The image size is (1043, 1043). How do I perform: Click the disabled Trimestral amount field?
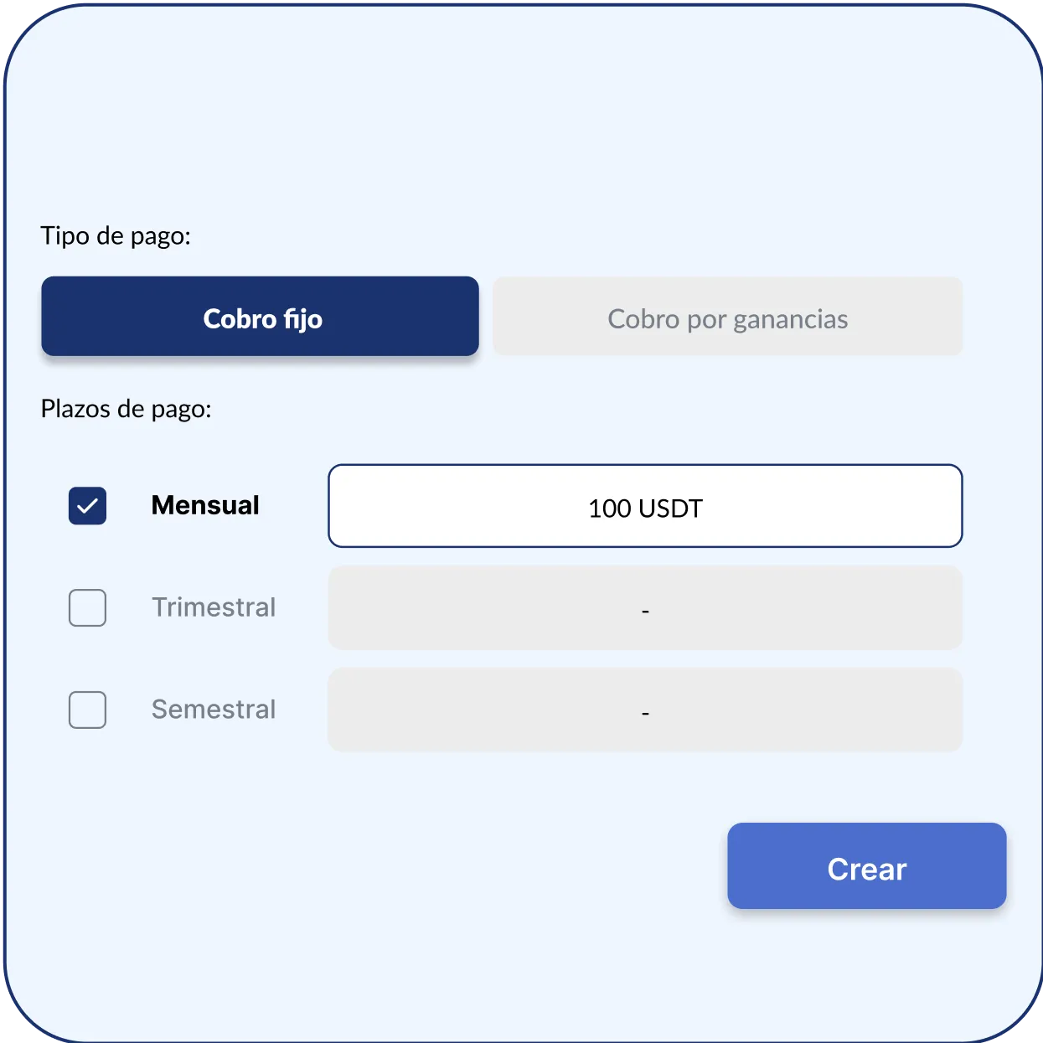tap(645, 608)
